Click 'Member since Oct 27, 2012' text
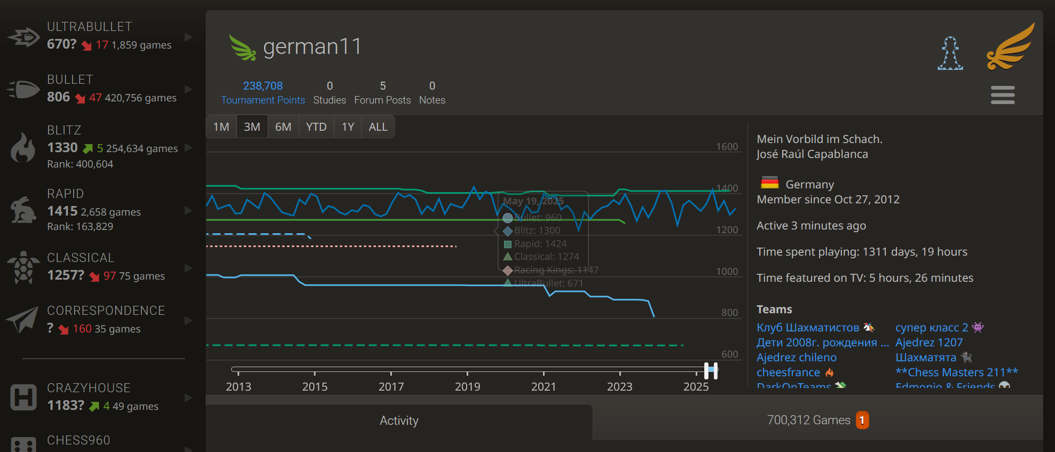Screen dimensions: 1055x452 pyautogui.click(x=828, y=199)
